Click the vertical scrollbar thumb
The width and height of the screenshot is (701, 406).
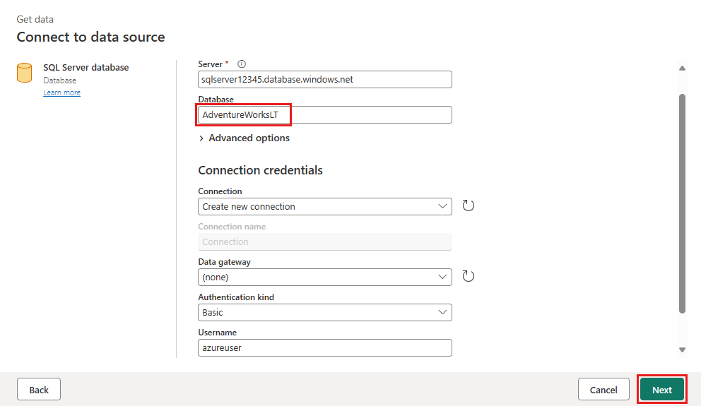682,203
